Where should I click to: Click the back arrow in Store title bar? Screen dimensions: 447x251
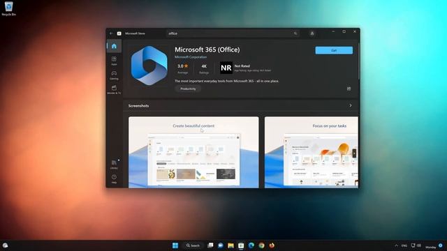pos(111,33)
